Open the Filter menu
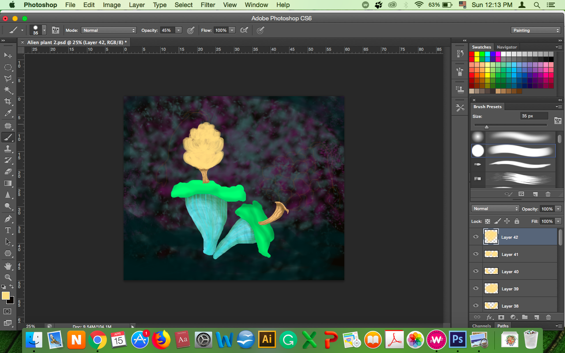Image resolution: width=565 pixels, height=353 pixels. pyautogui.click(x=208, y=5)
